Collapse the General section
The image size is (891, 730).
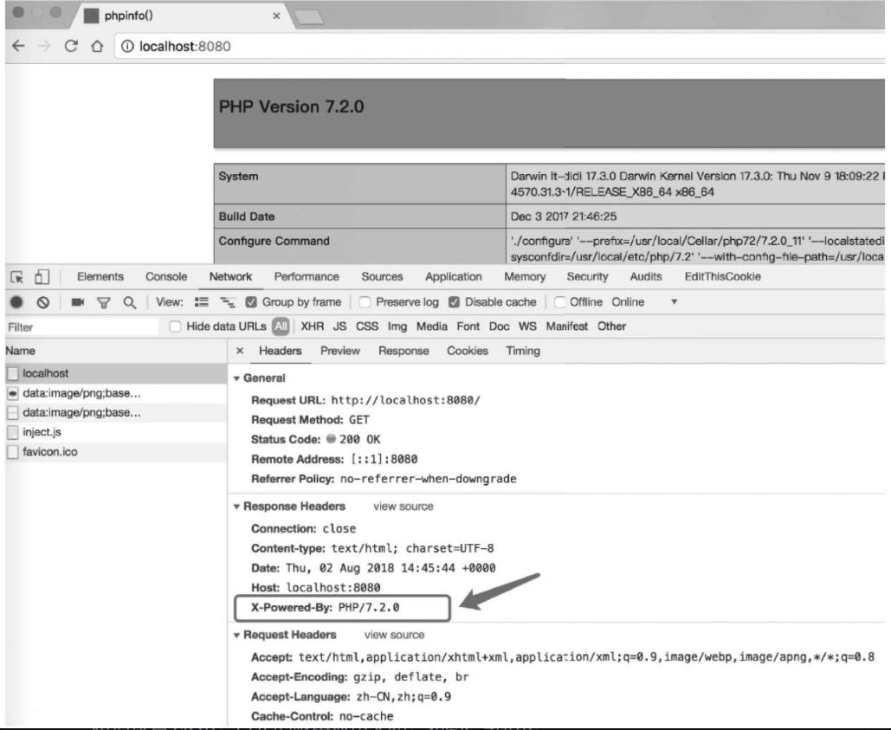236,378
